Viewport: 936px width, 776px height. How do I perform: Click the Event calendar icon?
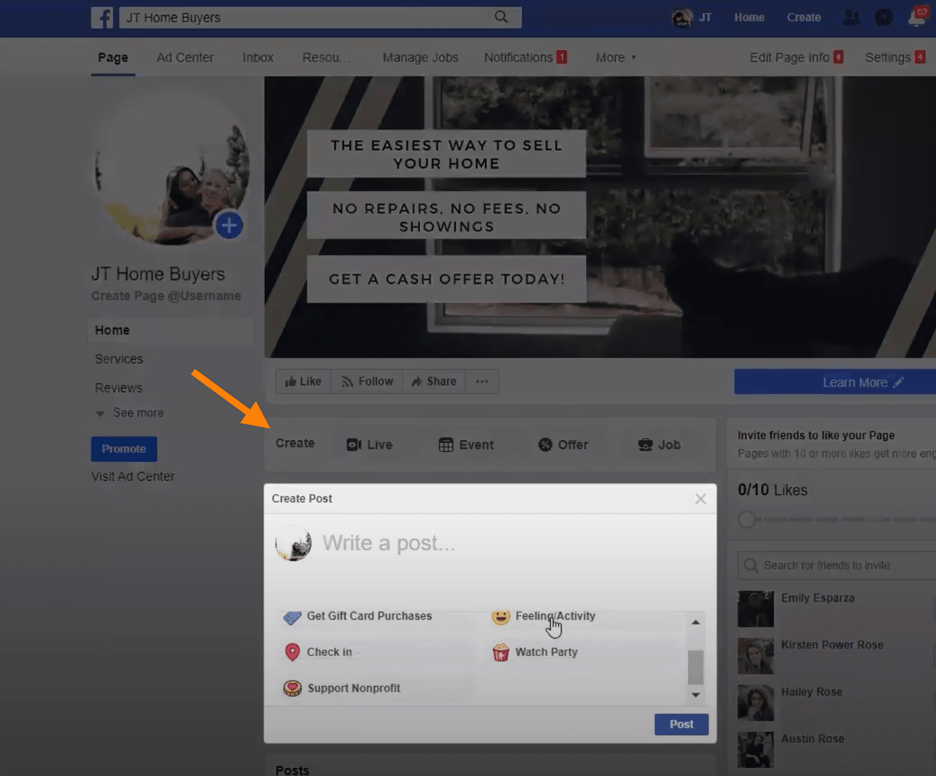tap(446, 445)
